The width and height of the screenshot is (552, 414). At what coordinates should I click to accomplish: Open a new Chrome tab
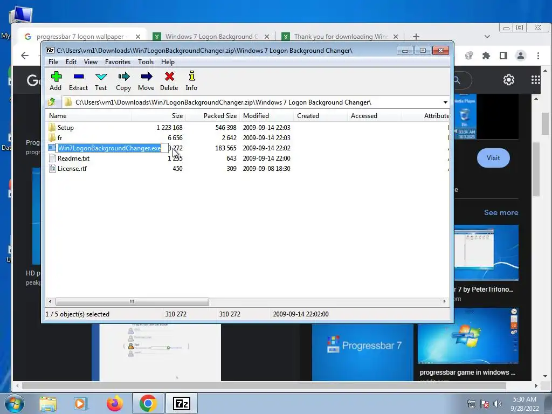point(416,37)
